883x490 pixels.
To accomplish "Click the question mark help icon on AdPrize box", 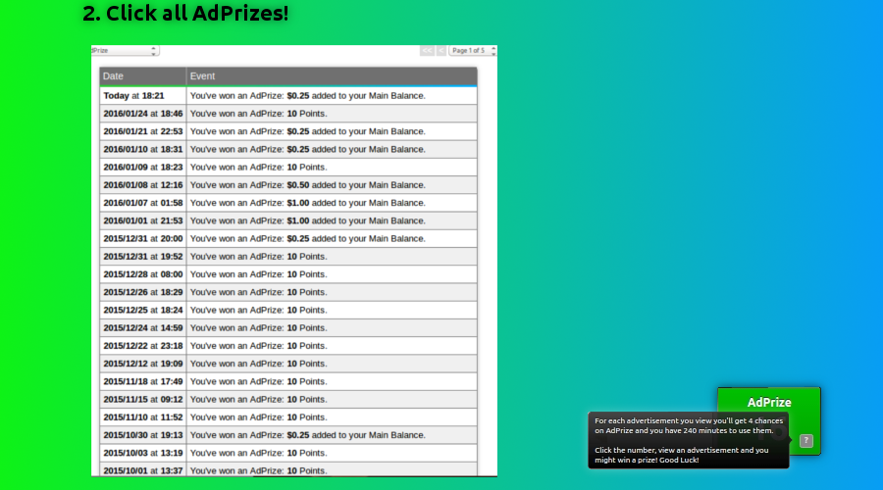I will (x=805, y=440).
